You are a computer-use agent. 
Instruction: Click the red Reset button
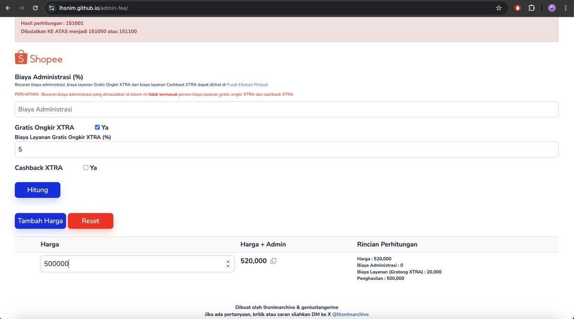tap(90, 221)
